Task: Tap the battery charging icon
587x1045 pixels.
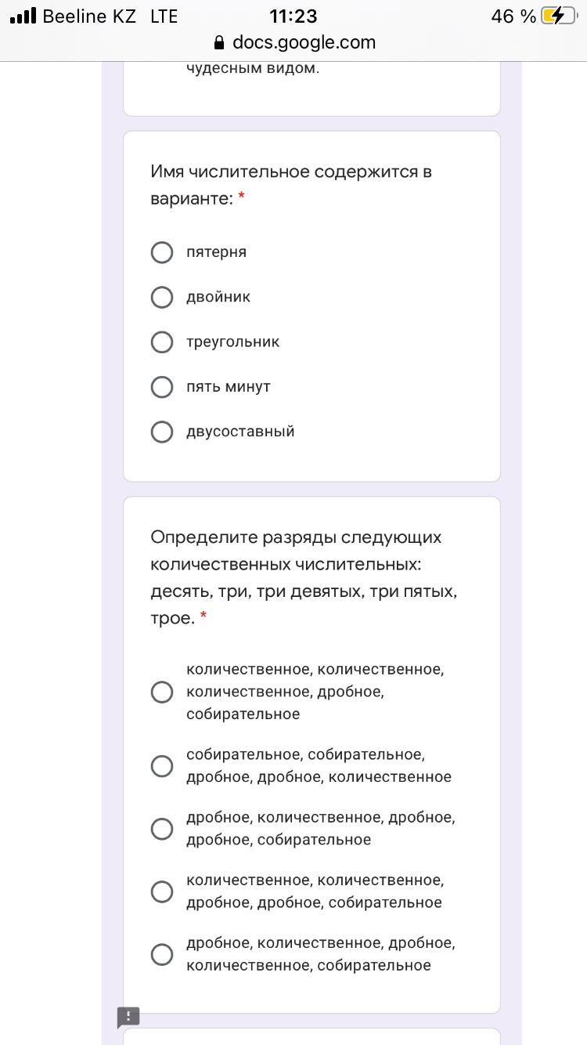Action: click(x=558, y=16)
